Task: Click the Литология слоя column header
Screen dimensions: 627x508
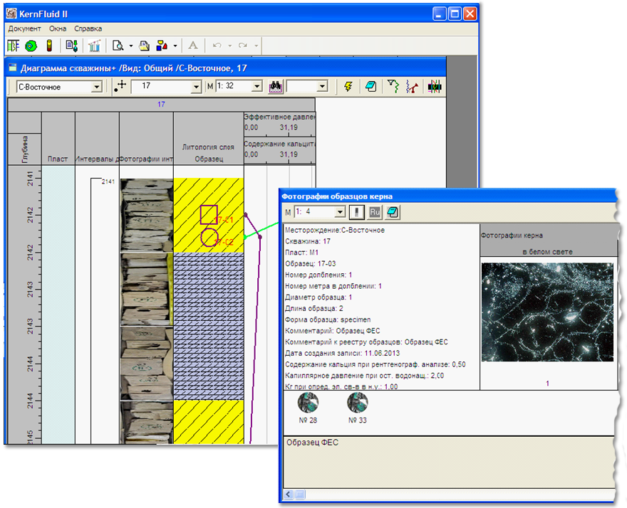Action: click(x=208, y=147)
